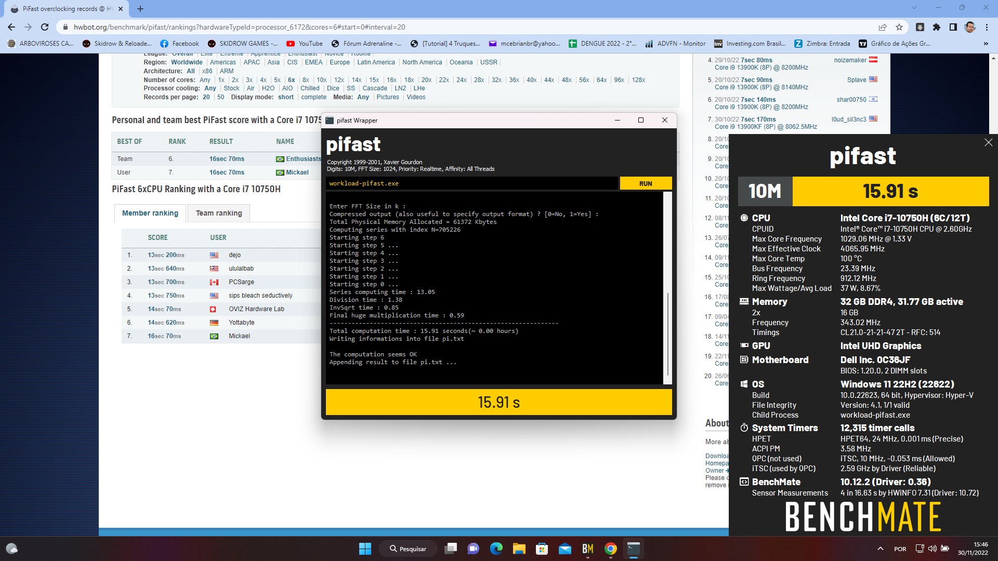
Task: Open the Microsoft Store taskbar icon
Action: (542, 549)
